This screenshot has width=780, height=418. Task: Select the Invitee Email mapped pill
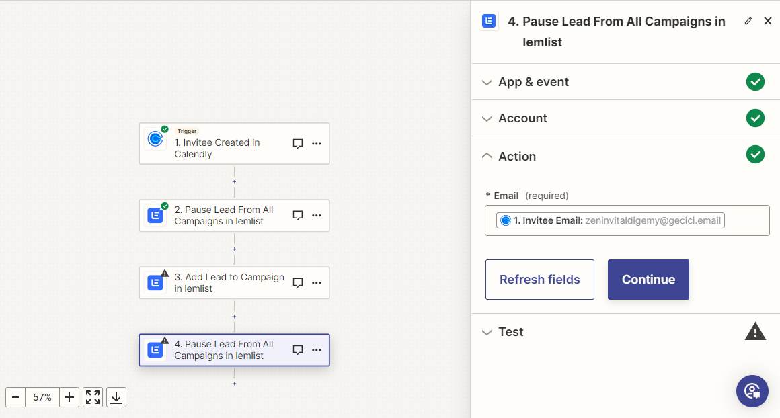(x=611, y=220)
